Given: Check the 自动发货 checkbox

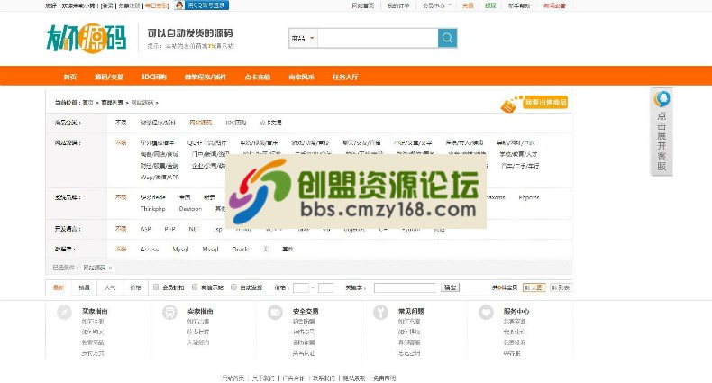Looking at the screenshot, I should 233,287.
